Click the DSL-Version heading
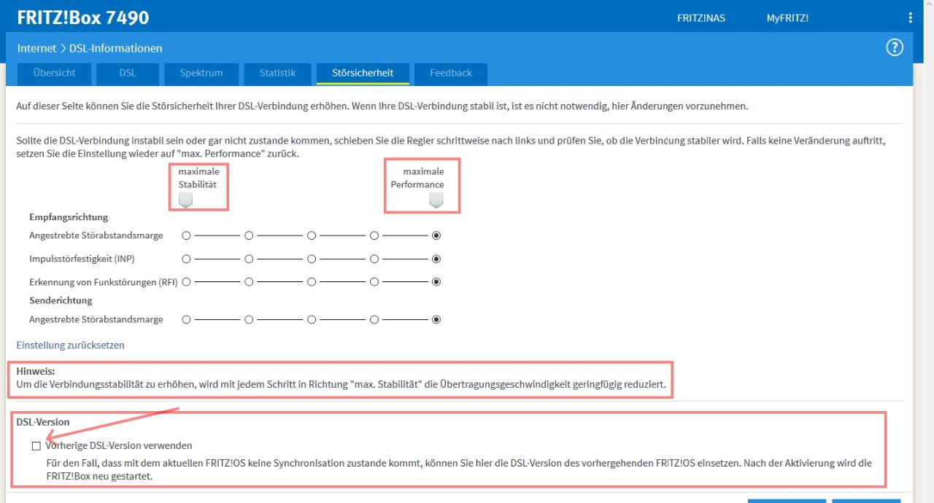Viewport: 934px width, 503px height. click(43, 422)
